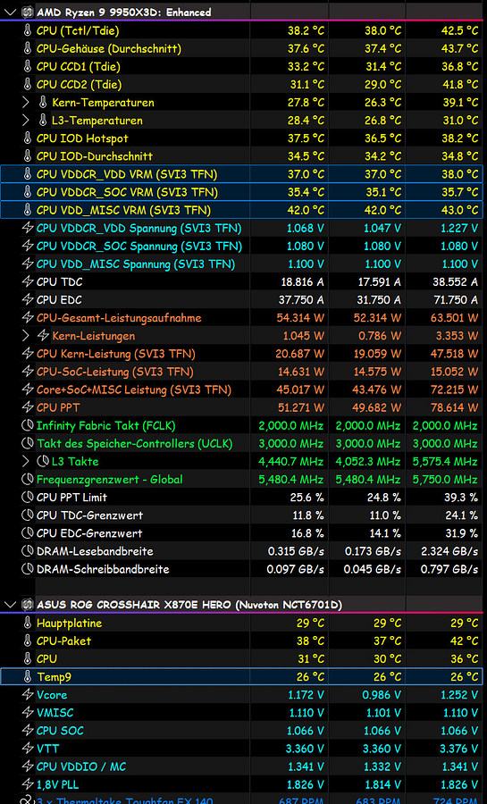Image resolution: width=487 pixels, height=804 pixels.
Task: Expand the L3-Temperaturen group
Action: [26, 121]
